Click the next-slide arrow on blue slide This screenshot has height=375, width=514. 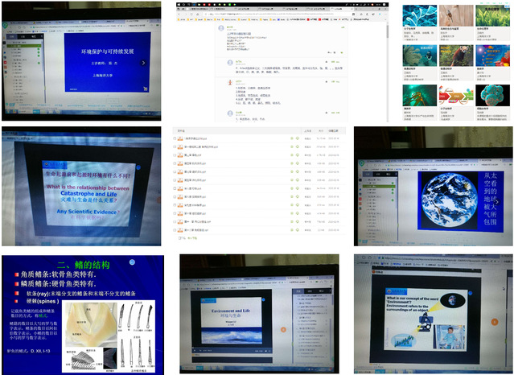(x=143, y=63)
